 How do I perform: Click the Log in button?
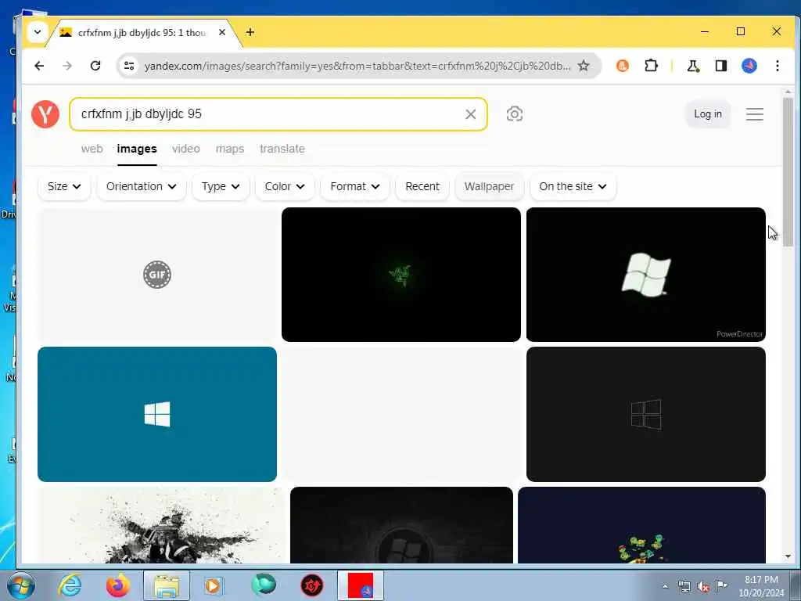[707, 114]
